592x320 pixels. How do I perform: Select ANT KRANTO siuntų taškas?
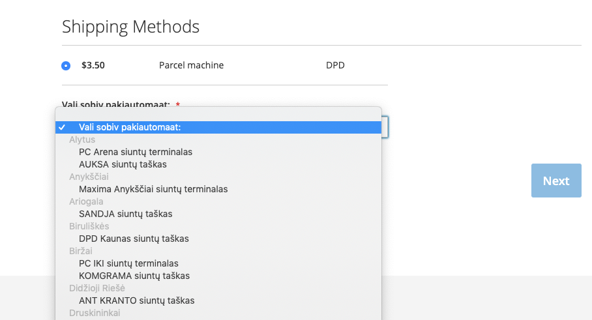tap(218, 300)
